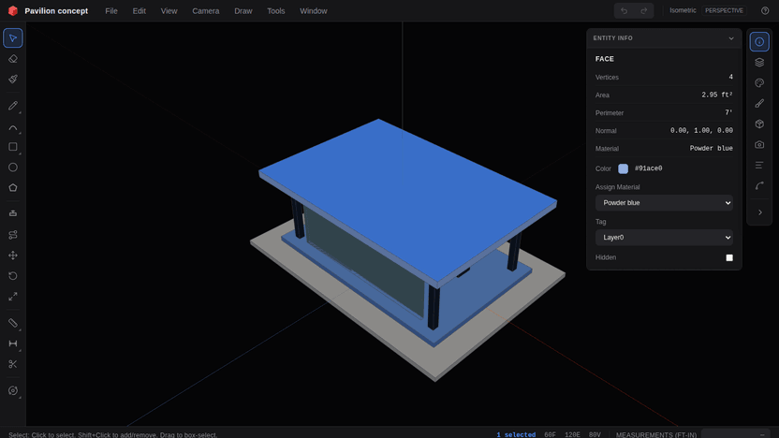
Task: Open the Tag Layer0 dropdown
Action: [664, 238]
